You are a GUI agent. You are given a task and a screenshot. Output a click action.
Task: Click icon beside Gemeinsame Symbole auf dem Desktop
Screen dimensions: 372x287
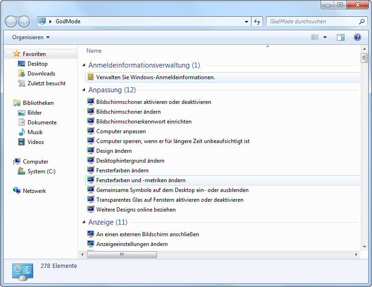91,190
